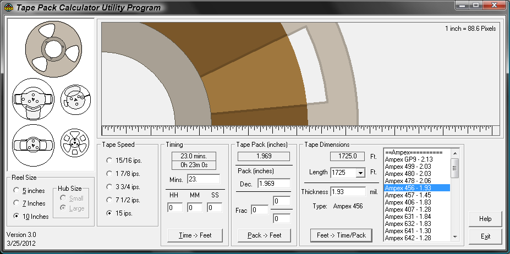The width and height of the screenshot is (510, 254).
Task: Select Ampex 480 - 2.03 in tape list
Action: coord(416,174)
